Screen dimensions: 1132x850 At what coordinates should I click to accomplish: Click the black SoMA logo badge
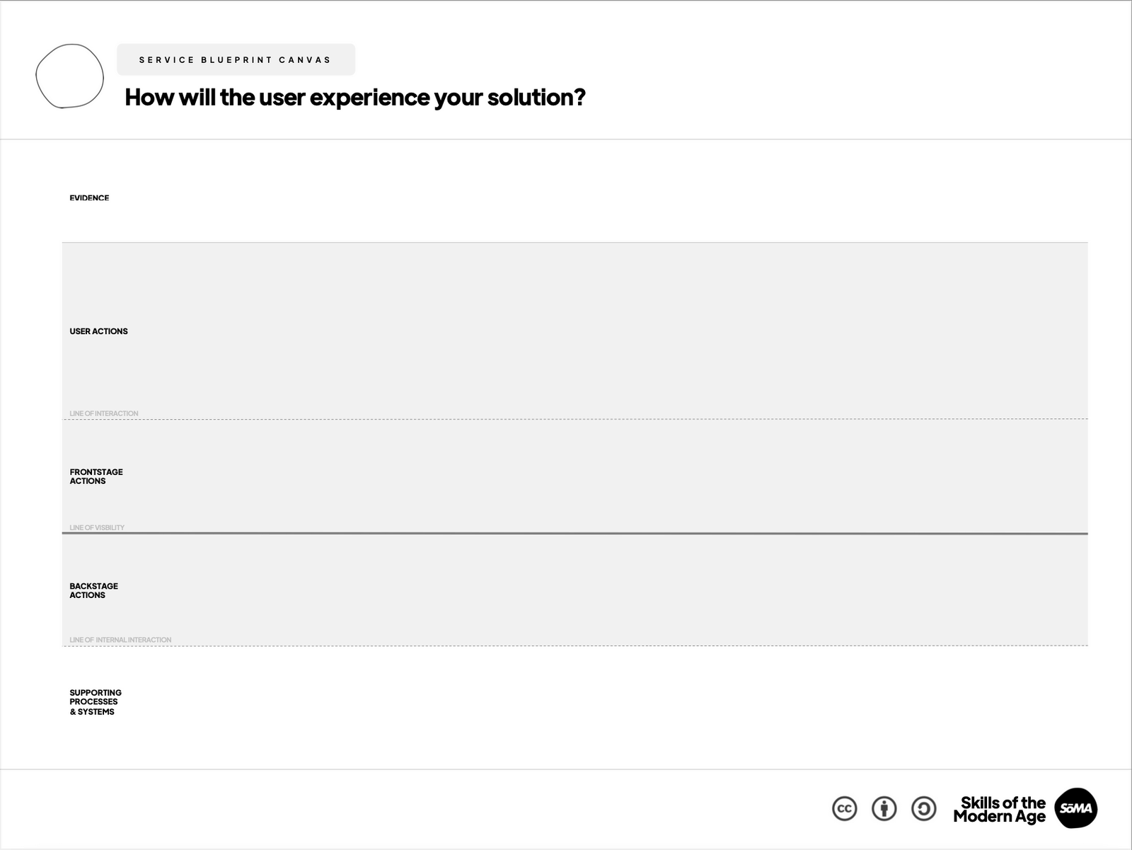coord(1075,808)
